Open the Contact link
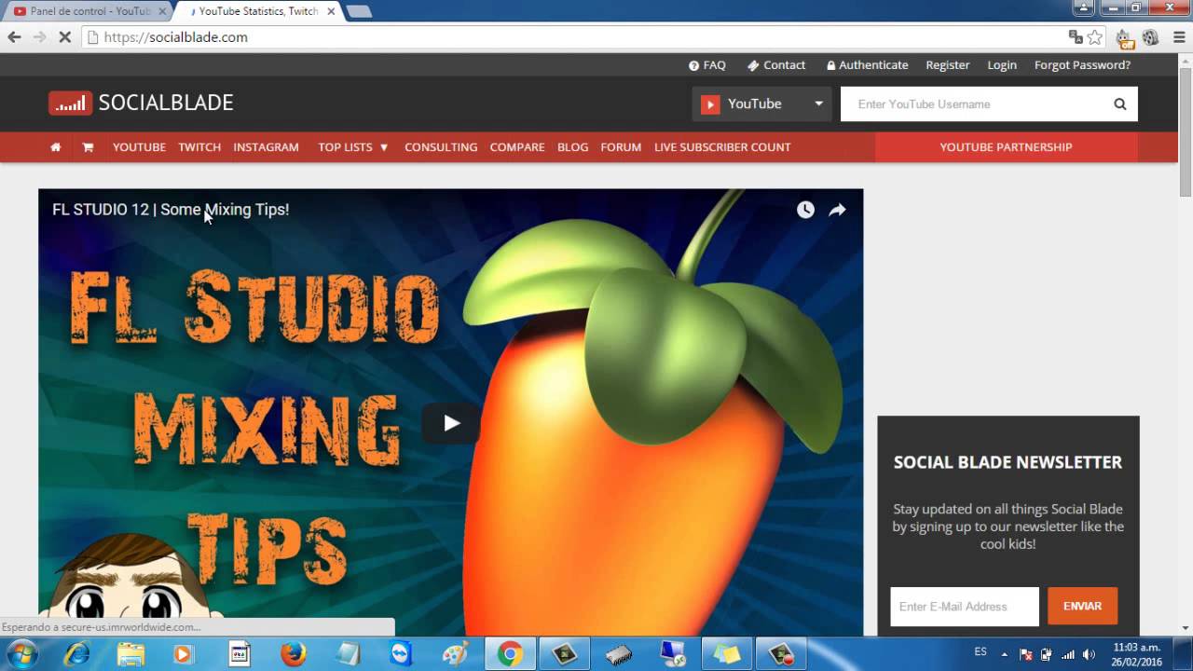Viewport: 1193px width, 671px height. [776, 65]
